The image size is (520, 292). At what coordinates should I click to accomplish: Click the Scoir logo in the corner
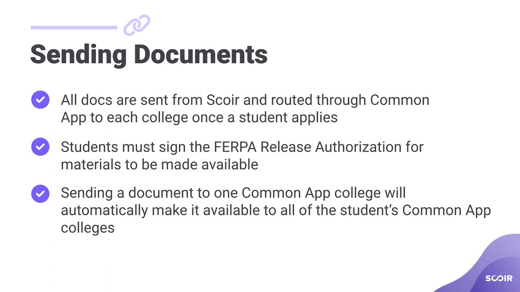tap(499, 278)
